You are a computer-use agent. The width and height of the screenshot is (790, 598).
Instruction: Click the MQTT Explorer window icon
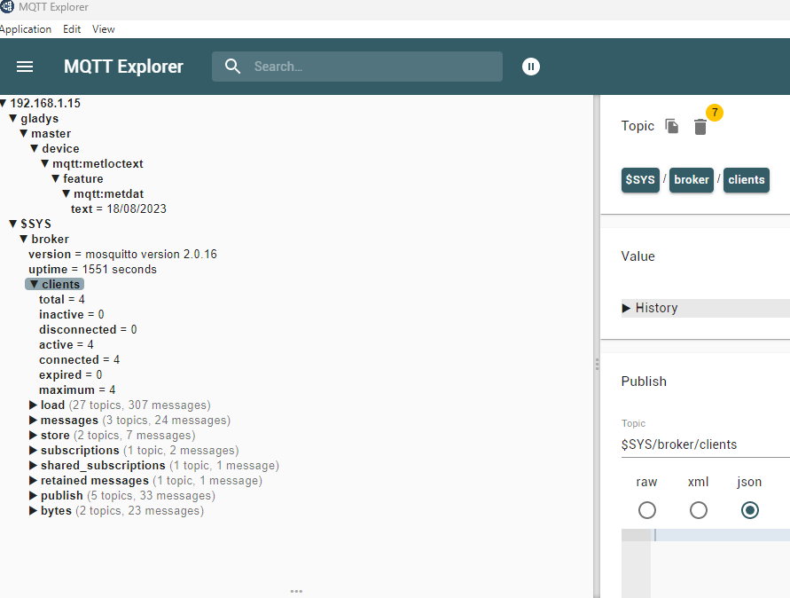[x=7, y=7]
